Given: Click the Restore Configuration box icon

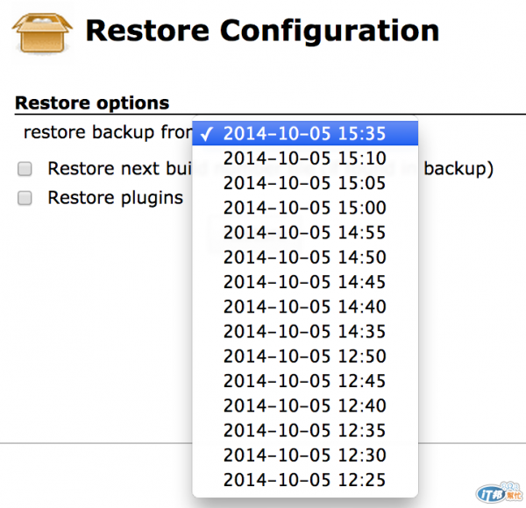Looking at the screenshot, I should coord(42,32).
